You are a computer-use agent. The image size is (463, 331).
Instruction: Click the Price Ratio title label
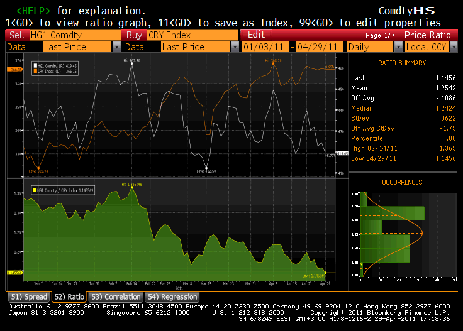coord(427,35)
